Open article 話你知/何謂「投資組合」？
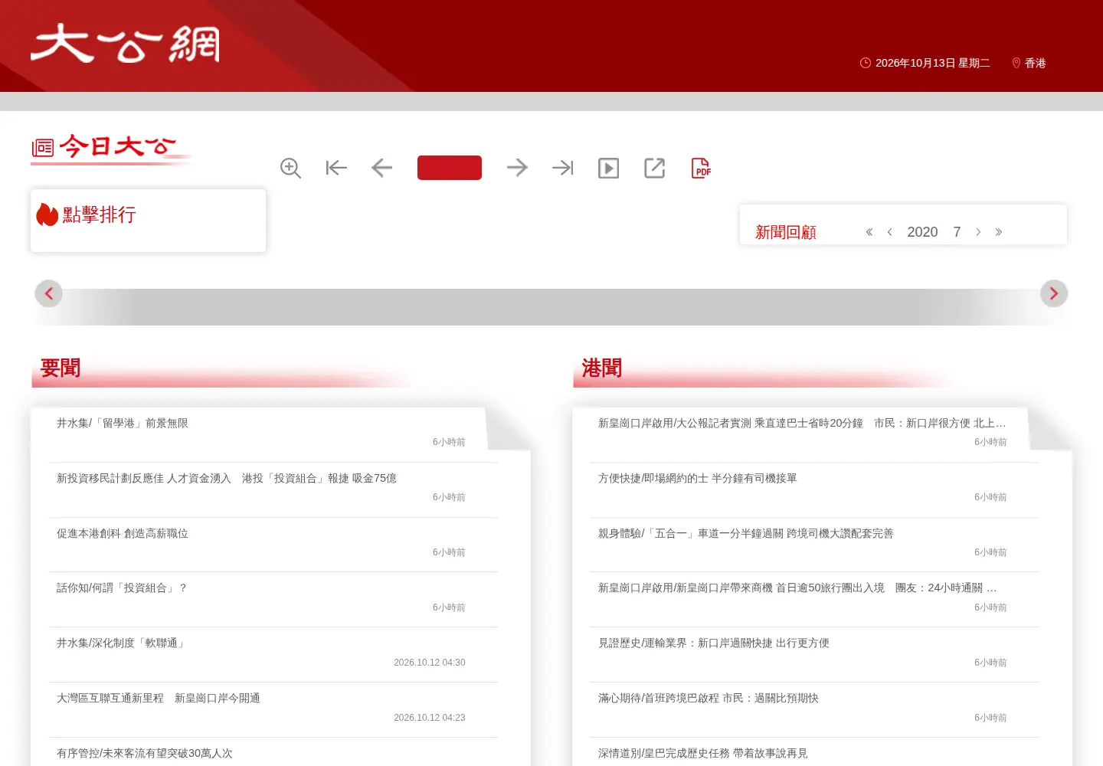 tap(123, 588)
